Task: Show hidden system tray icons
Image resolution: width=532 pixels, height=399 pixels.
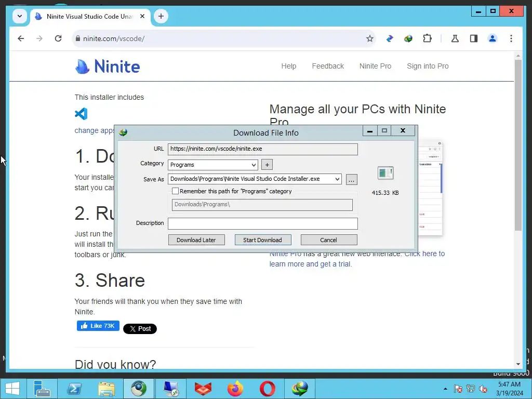Action: pos(445,389)
